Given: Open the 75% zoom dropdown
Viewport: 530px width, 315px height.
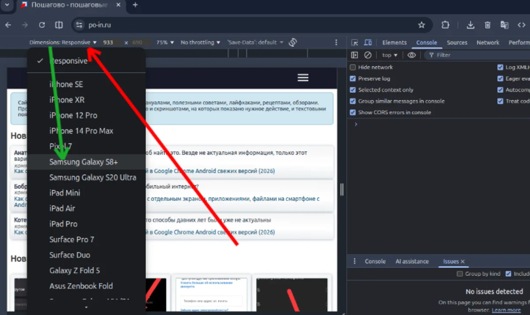Looking at the screenshot, I should [165, 43].
